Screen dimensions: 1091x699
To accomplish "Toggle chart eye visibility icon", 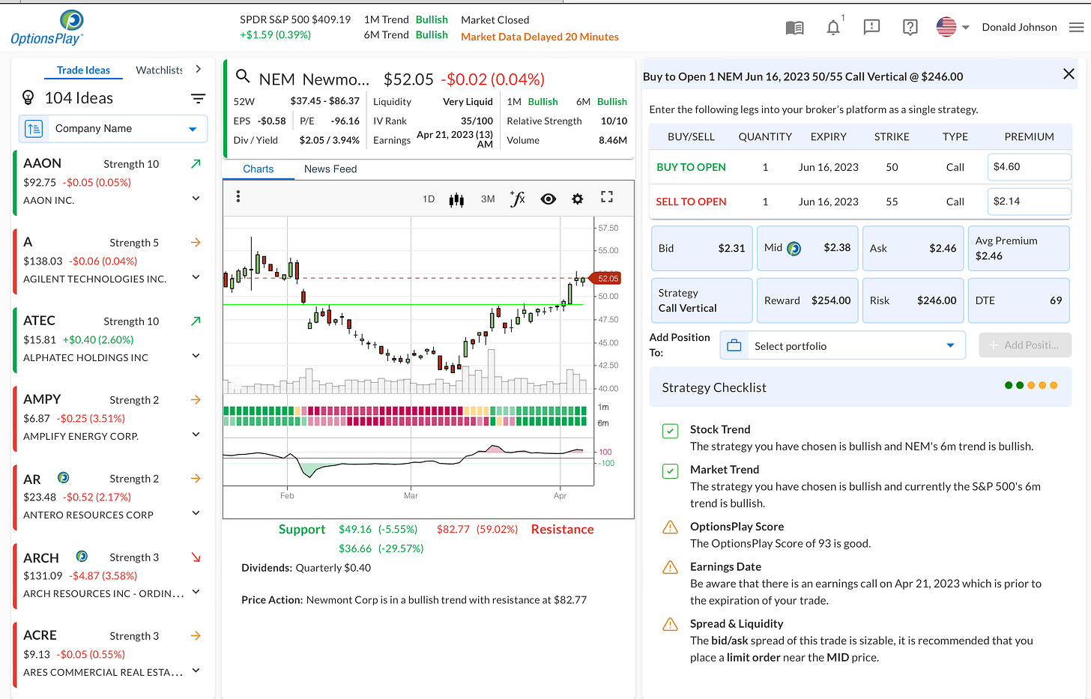I will tap(548, 199).
